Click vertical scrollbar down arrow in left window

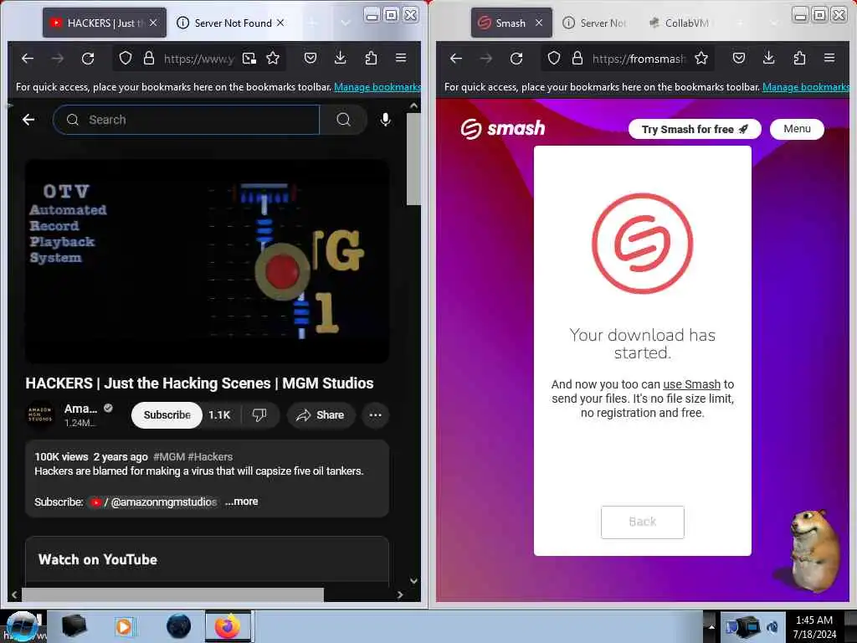coord(413,581)
